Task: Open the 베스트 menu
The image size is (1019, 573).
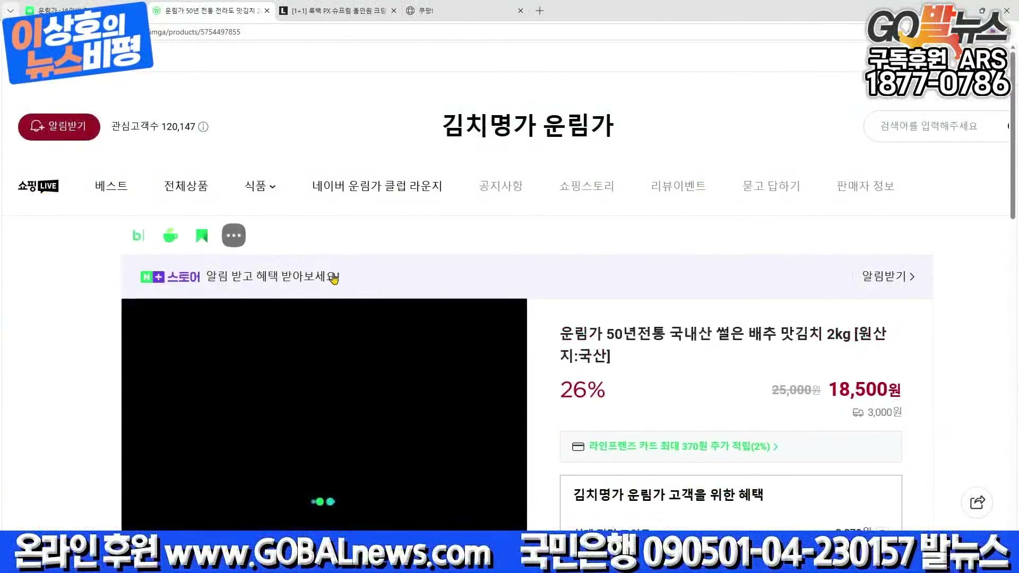Action: point(111,186)
